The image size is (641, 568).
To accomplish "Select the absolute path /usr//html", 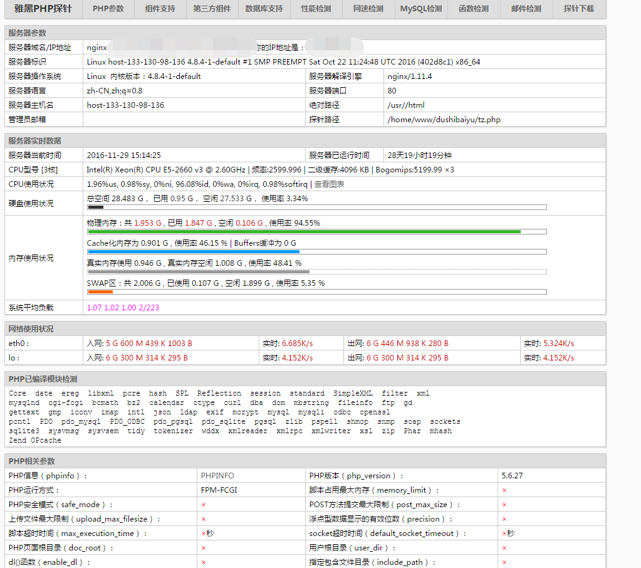I will coord(406,105).
